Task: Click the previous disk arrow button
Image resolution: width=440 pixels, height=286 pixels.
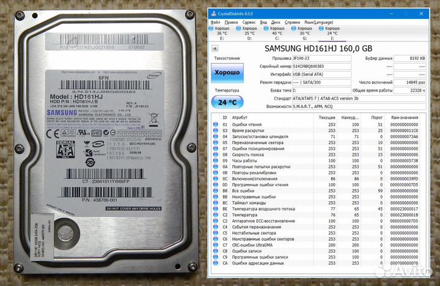Action: (x=215, y=48)
